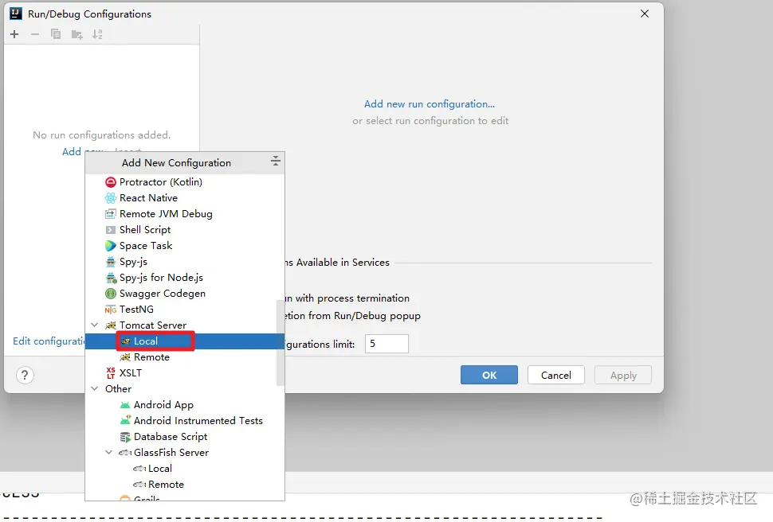
Task: Collapse the Other group
Action: point(95,388)
